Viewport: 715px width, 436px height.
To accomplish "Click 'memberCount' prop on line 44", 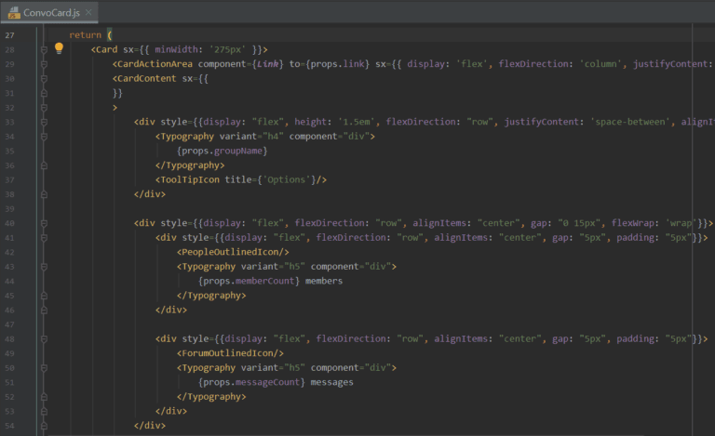I will [265, 282].
